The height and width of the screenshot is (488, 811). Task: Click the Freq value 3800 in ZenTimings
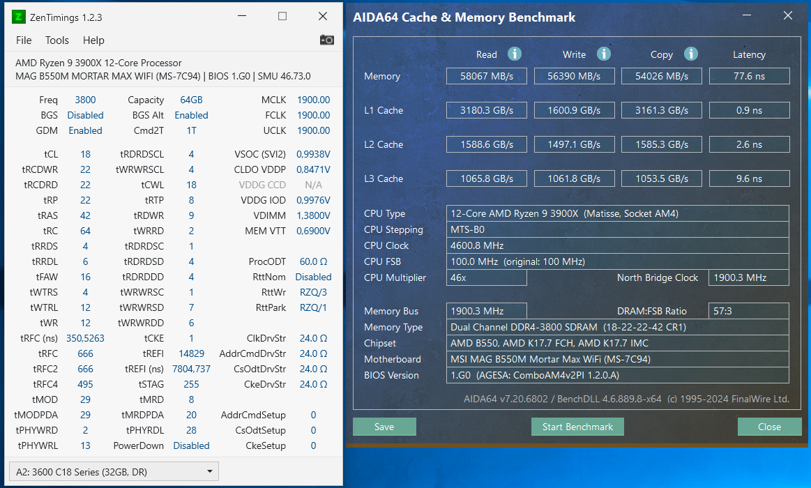pos(85,100)
